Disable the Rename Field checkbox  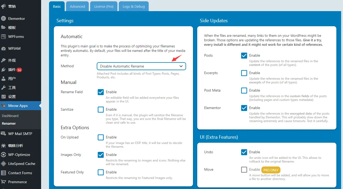point(101,92)
